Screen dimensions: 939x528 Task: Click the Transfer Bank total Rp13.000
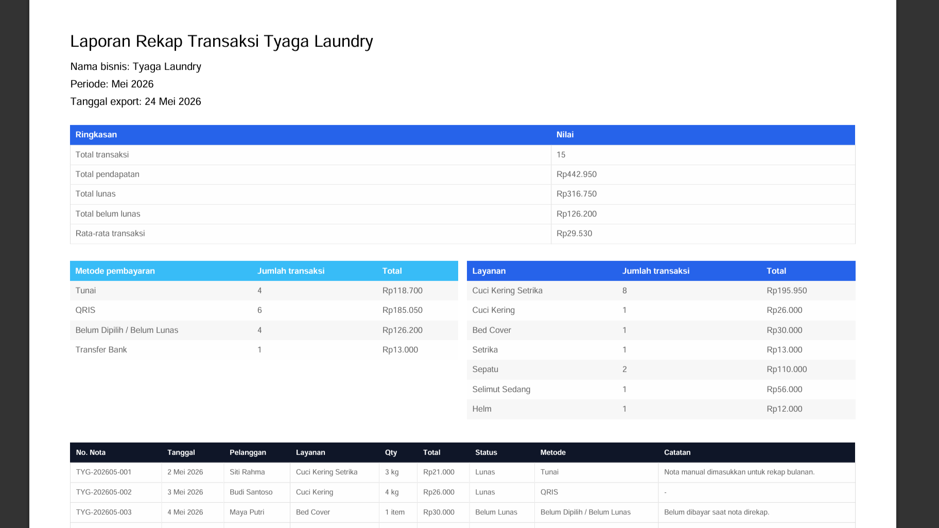[400, 350]
